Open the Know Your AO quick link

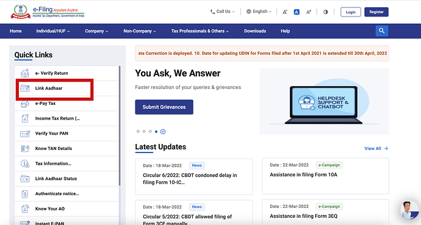click(67, 209)
